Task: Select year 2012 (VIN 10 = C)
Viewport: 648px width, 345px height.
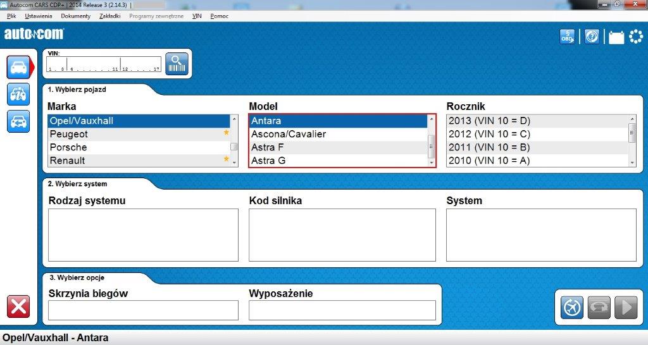Action: (x=537, y=134)
